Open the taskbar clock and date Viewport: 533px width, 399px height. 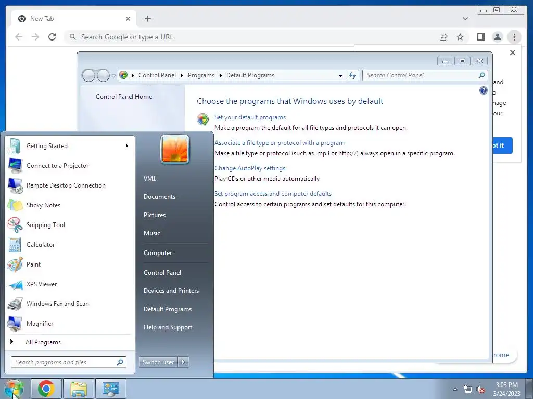click(x=506, y=389)
